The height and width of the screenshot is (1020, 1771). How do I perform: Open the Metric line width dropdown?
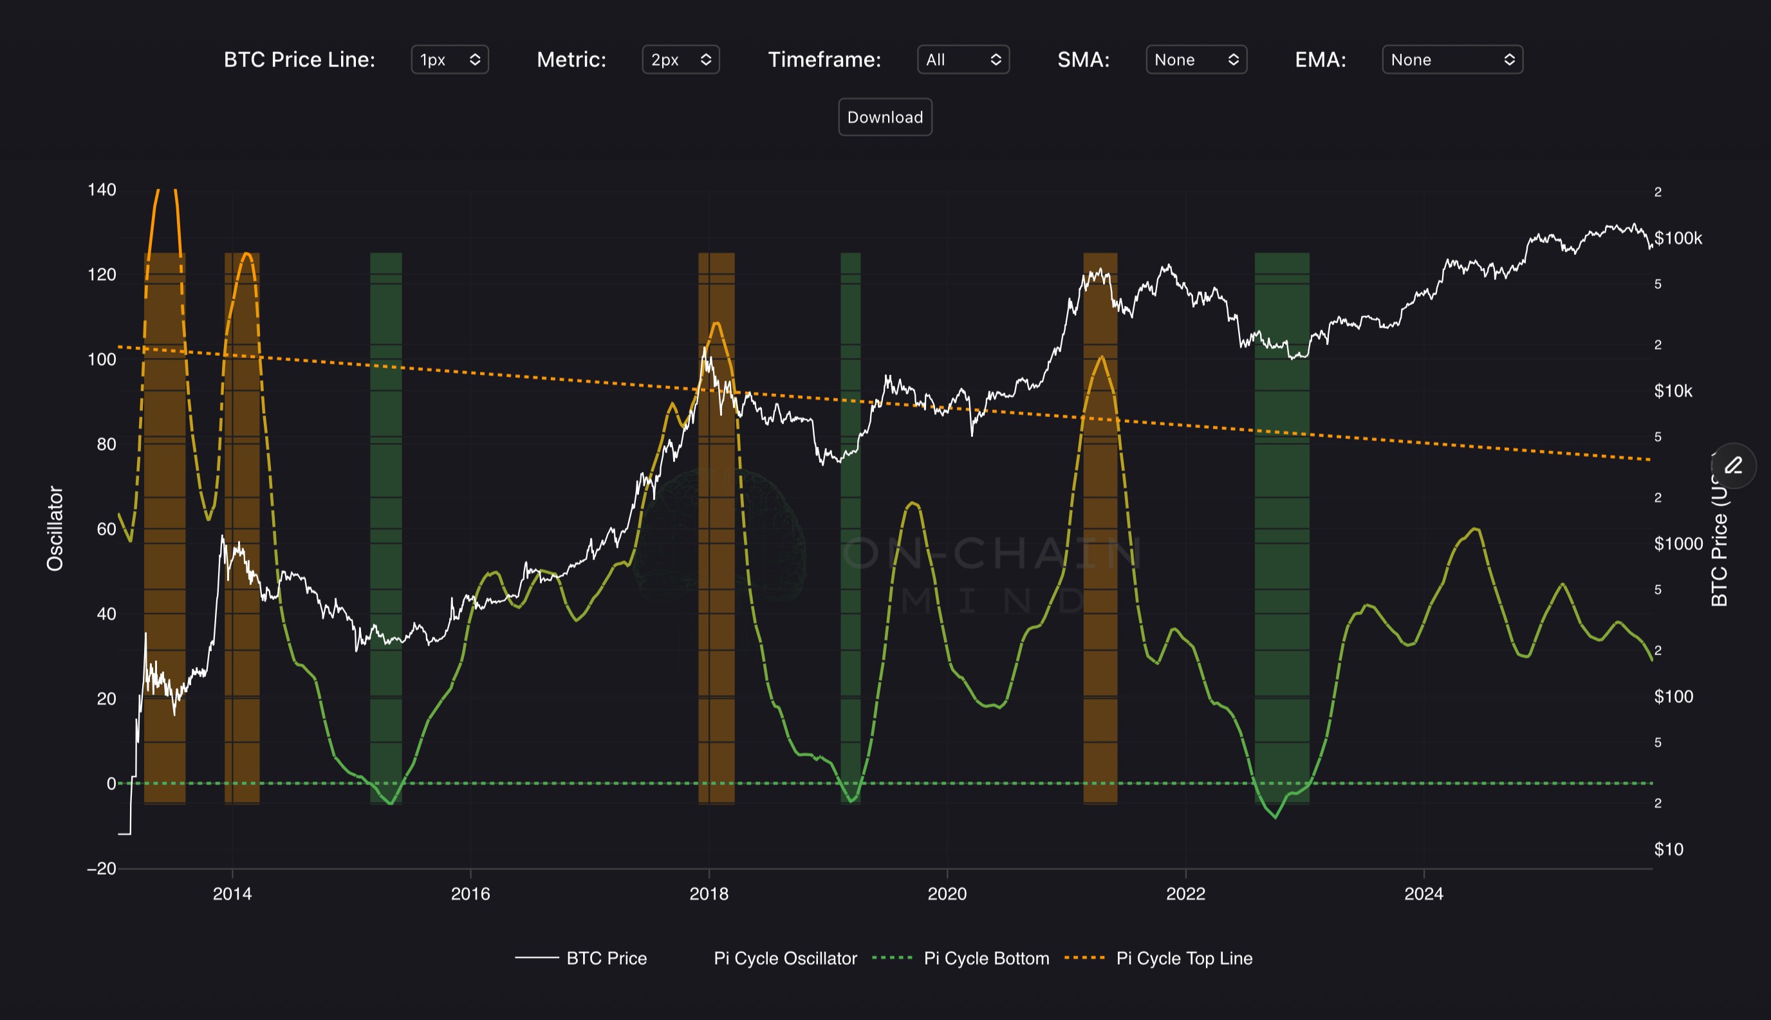pos(680,60)
